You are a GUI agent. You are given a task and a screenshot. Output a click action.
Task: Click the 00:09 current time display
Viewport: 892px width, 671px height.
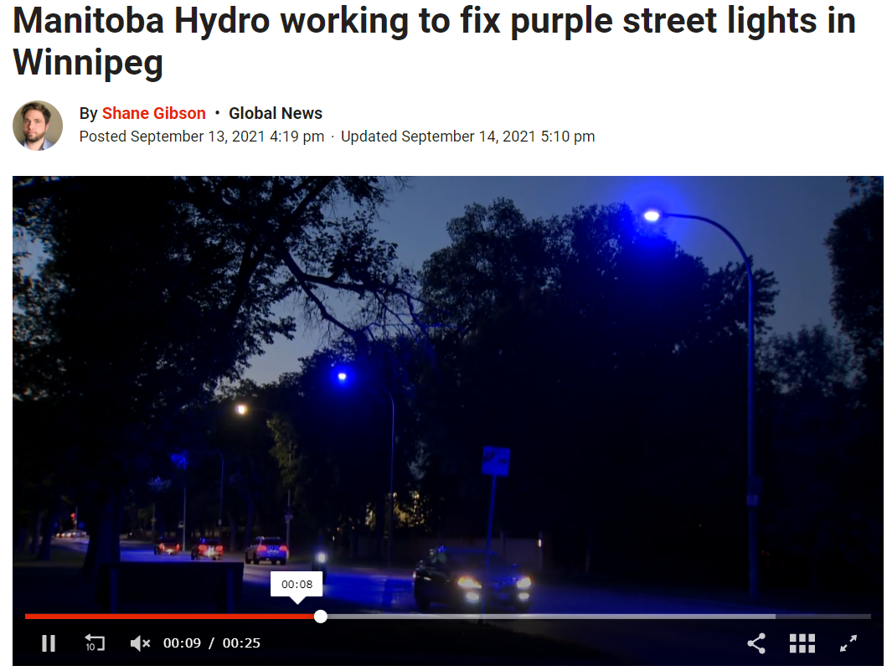(182, 643)
